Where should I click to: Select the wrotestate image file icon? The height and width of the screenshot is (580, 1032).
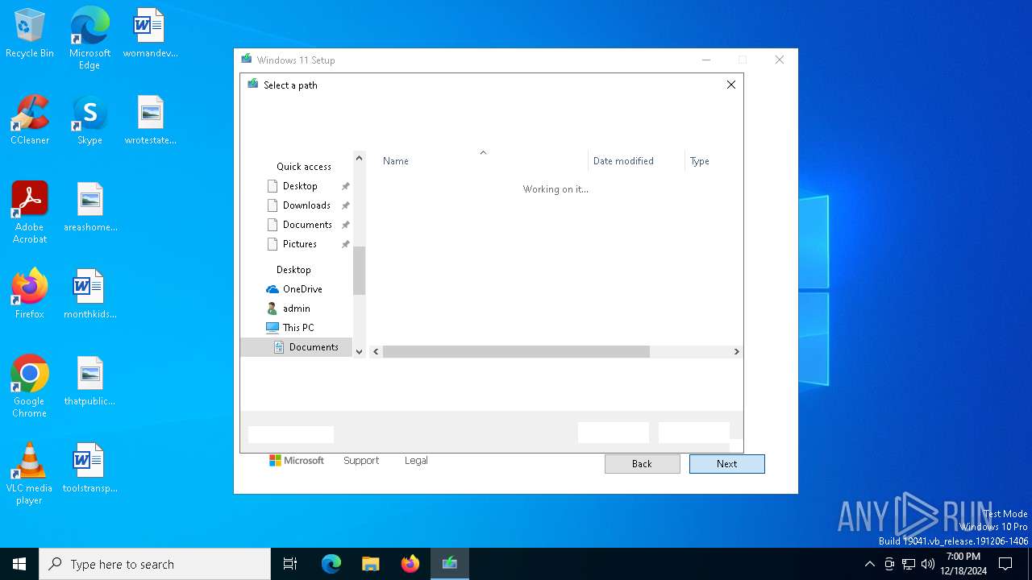pyautogui.click(x=150, y=121)
